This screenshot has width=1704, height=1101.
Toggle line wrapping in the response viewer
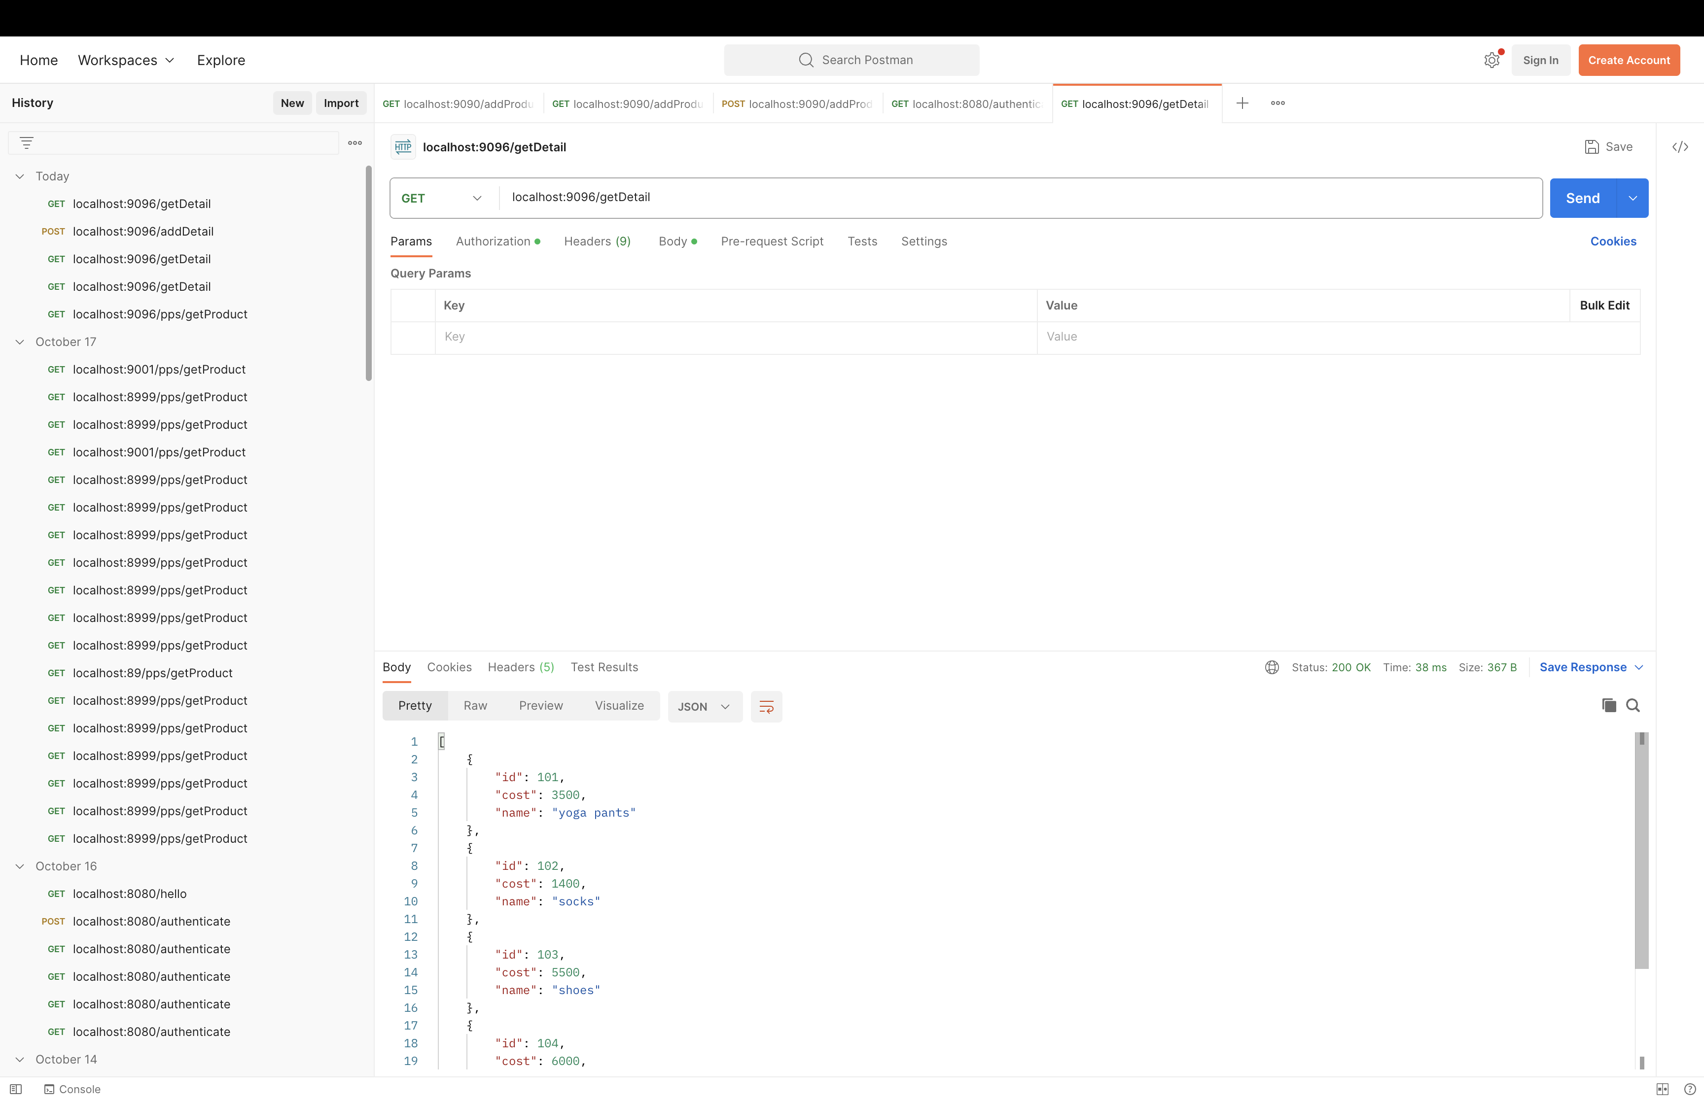coord(766,706)
